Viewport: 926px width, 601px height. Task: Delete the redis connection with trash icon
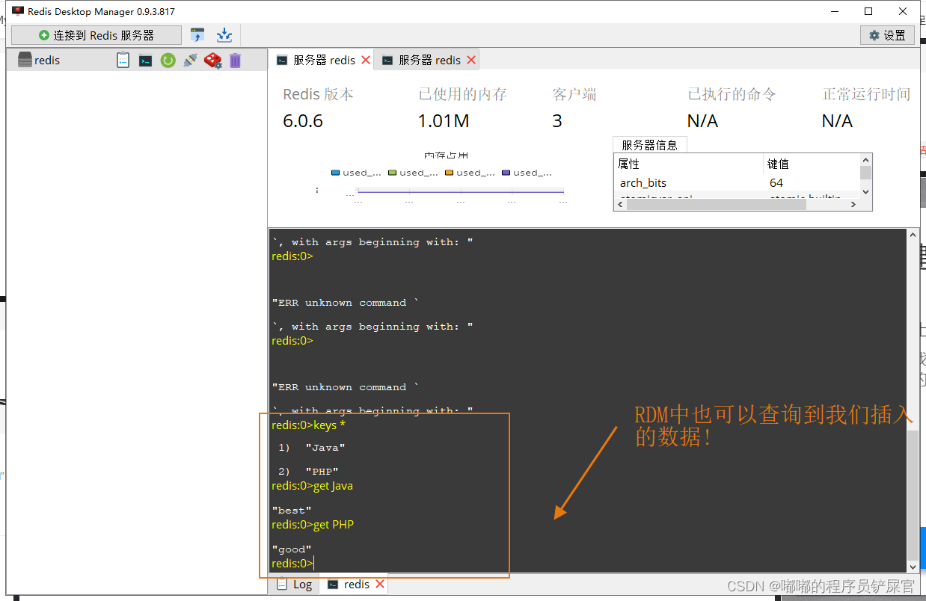point(235,61)
